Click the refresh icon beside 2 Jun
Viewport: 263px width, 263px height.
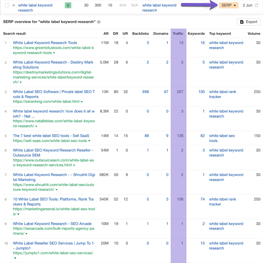coord(257,5)
